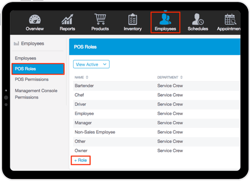Click the POS Roles blue header title
Viewport: 250px width, 181px height.
point(85,47)
